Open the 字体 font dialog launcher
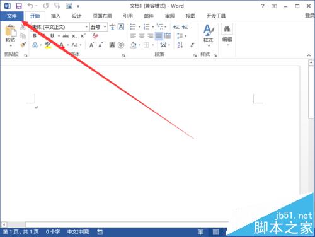The image size is (315, 237). click(123, 55)
